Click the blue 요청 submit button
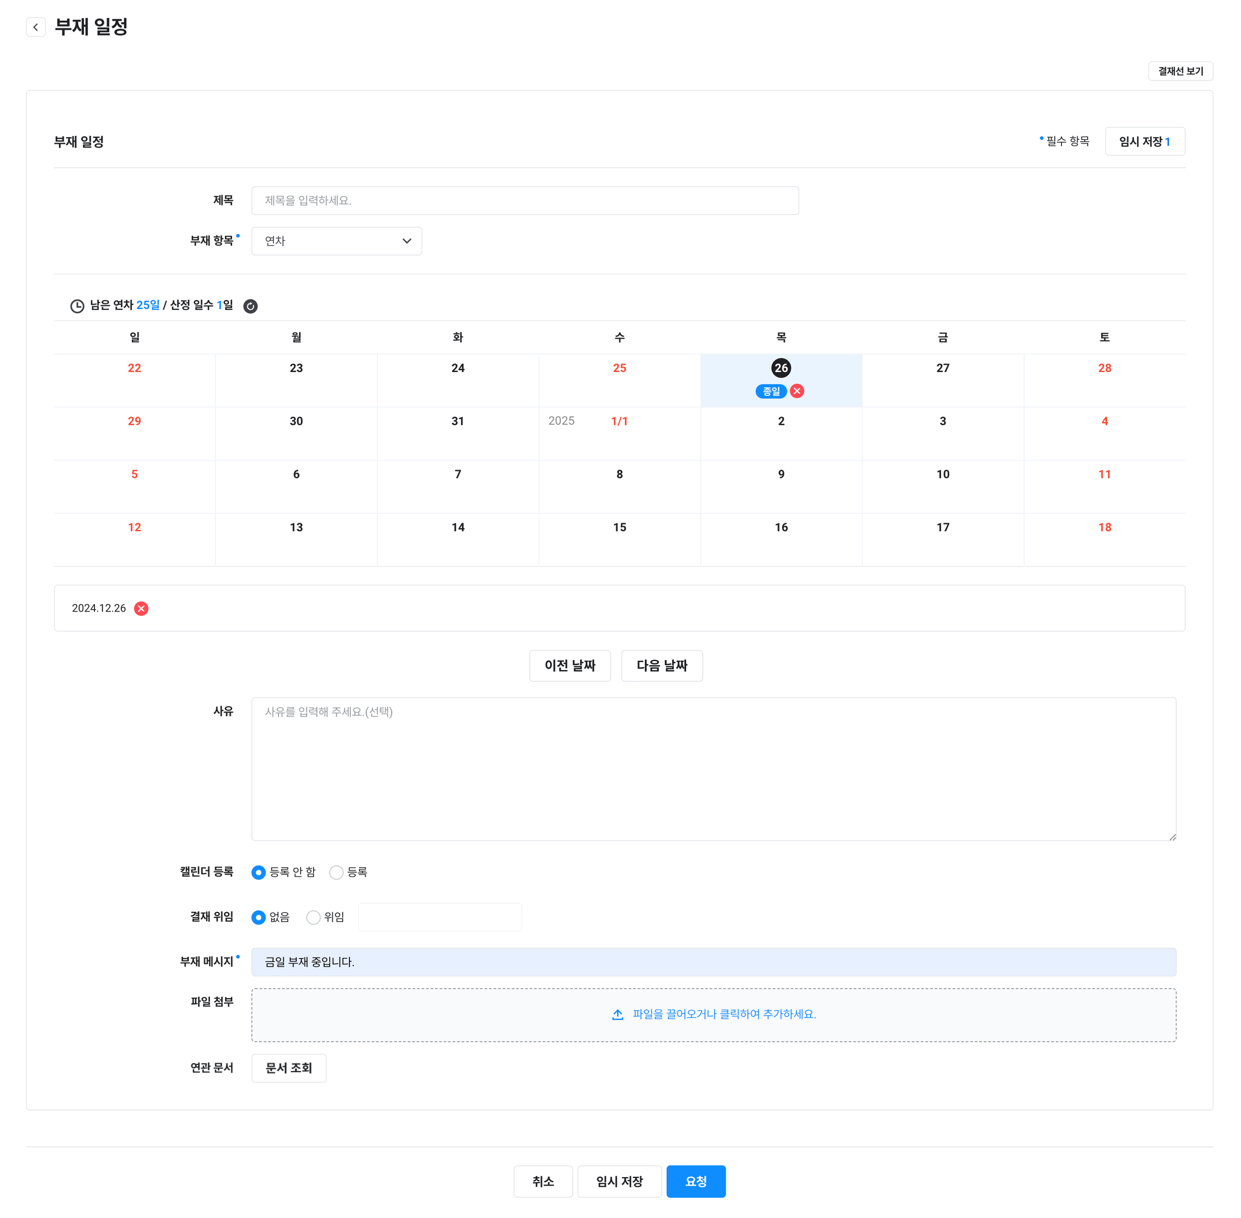This screenshot has height=1218, width=1241. 695,1182
